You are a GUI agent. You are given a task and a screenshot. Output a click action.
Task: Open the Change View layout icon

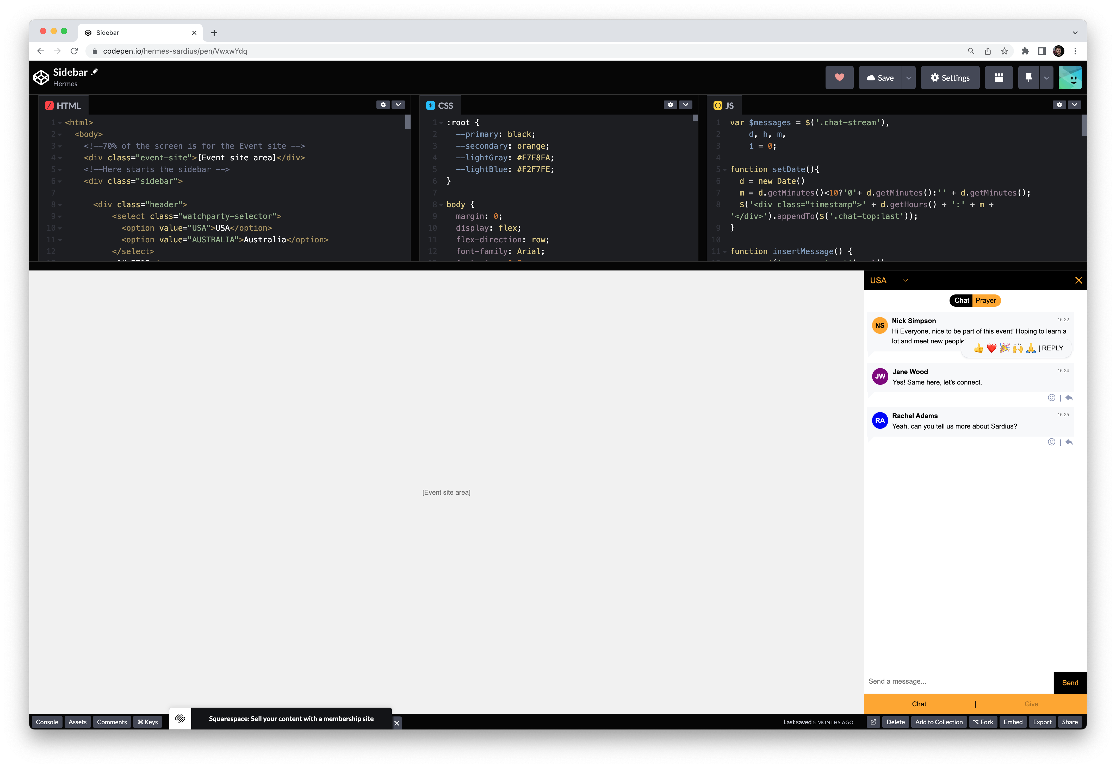[x=999, y=78]
